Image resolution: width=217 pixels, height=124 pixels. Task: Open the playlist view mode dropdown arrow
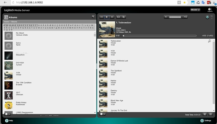click(104, 114)
